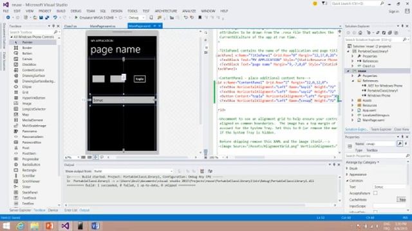Select Class1.cs in Solution Explorer
The image size is (412, 231).
(369, 66)
